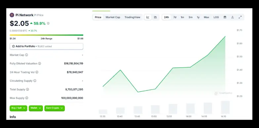Click the $16,118,904,119 valuation value

tap(74, 63)
